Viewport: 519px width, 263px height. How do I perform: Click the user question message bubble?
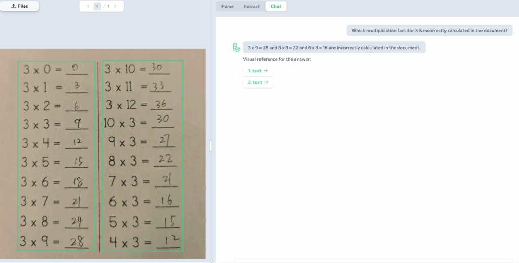(x=429, y=30)
